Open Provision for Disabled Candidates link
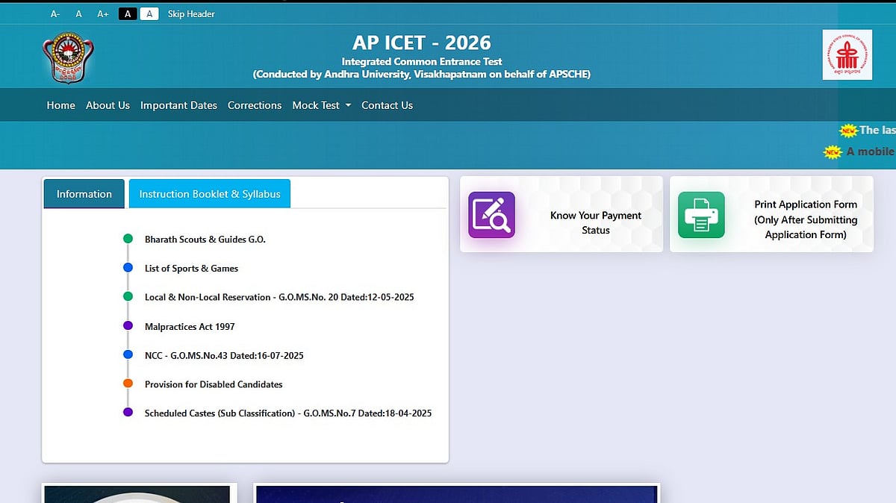This screenshot has width=896, height=503. click(x=214, y=384)
